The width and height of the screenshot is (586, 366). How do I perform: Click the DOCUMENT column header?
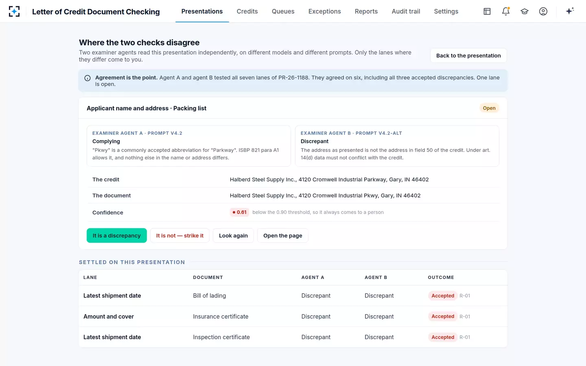208,277
